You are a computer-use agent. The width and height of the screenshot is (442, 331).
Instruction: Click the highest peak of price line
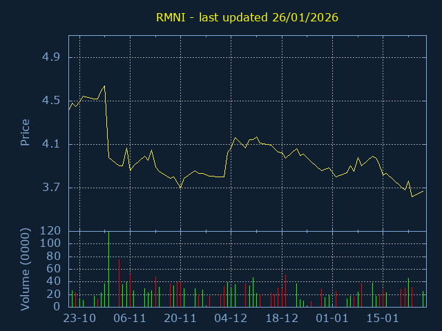104,86
